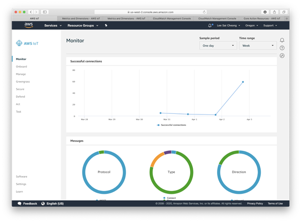Select Defend in the sidebar

pyautogui.click(x=20, y=96)
